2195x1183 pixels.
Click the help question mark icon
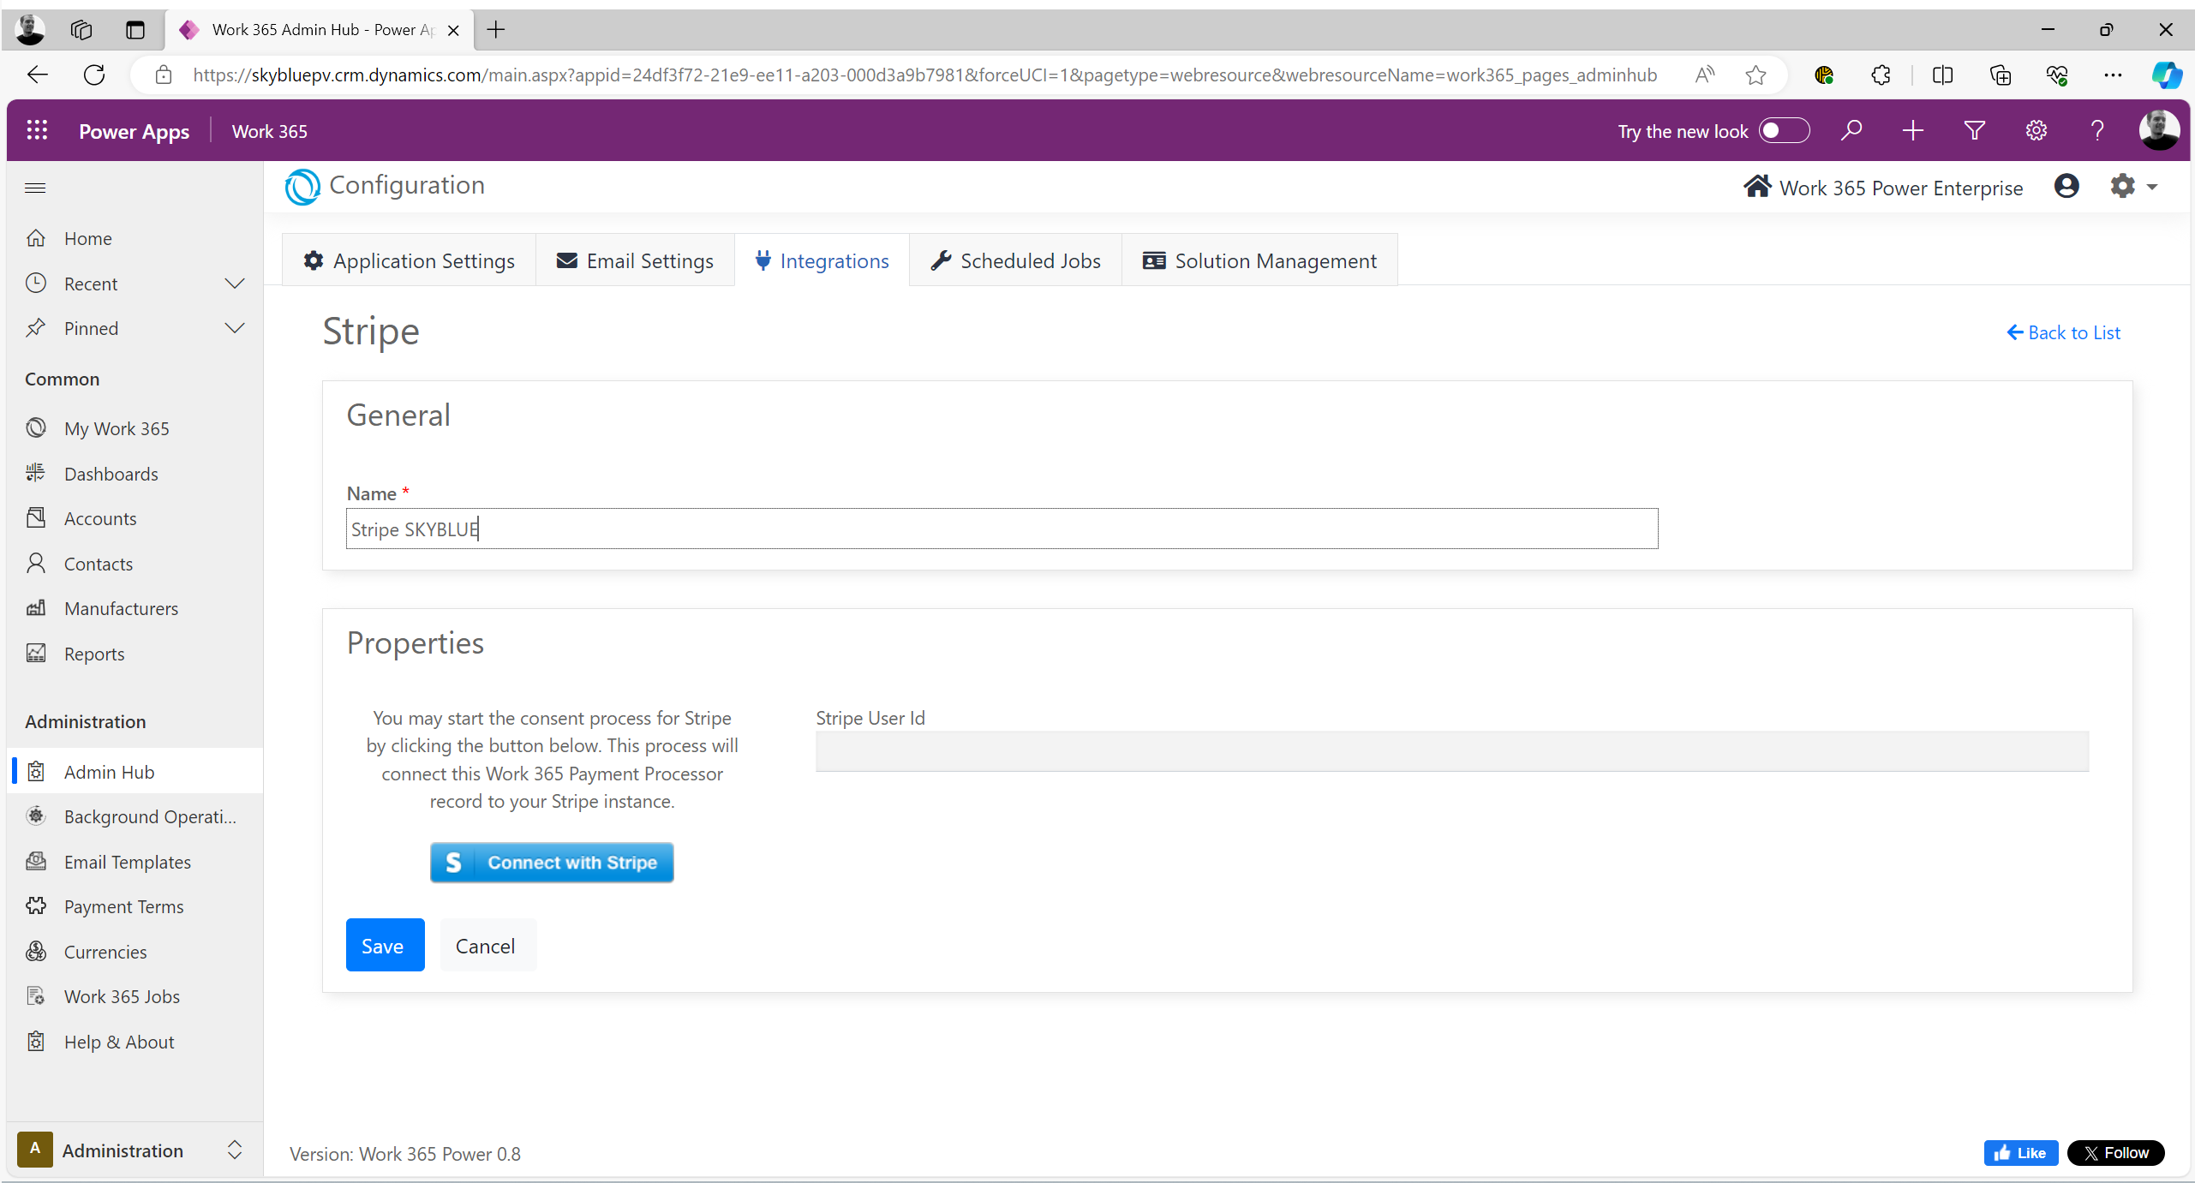(x=2096, y=130)
